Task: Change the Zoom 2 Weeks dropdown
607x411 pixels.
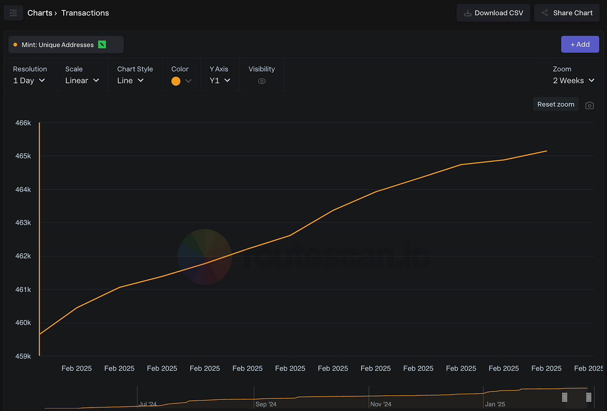Action: point(573,81)
